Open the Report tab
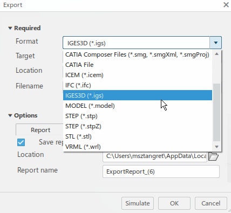Image resolution: width=231 pixels, height=213 pixels. point(40,130)
